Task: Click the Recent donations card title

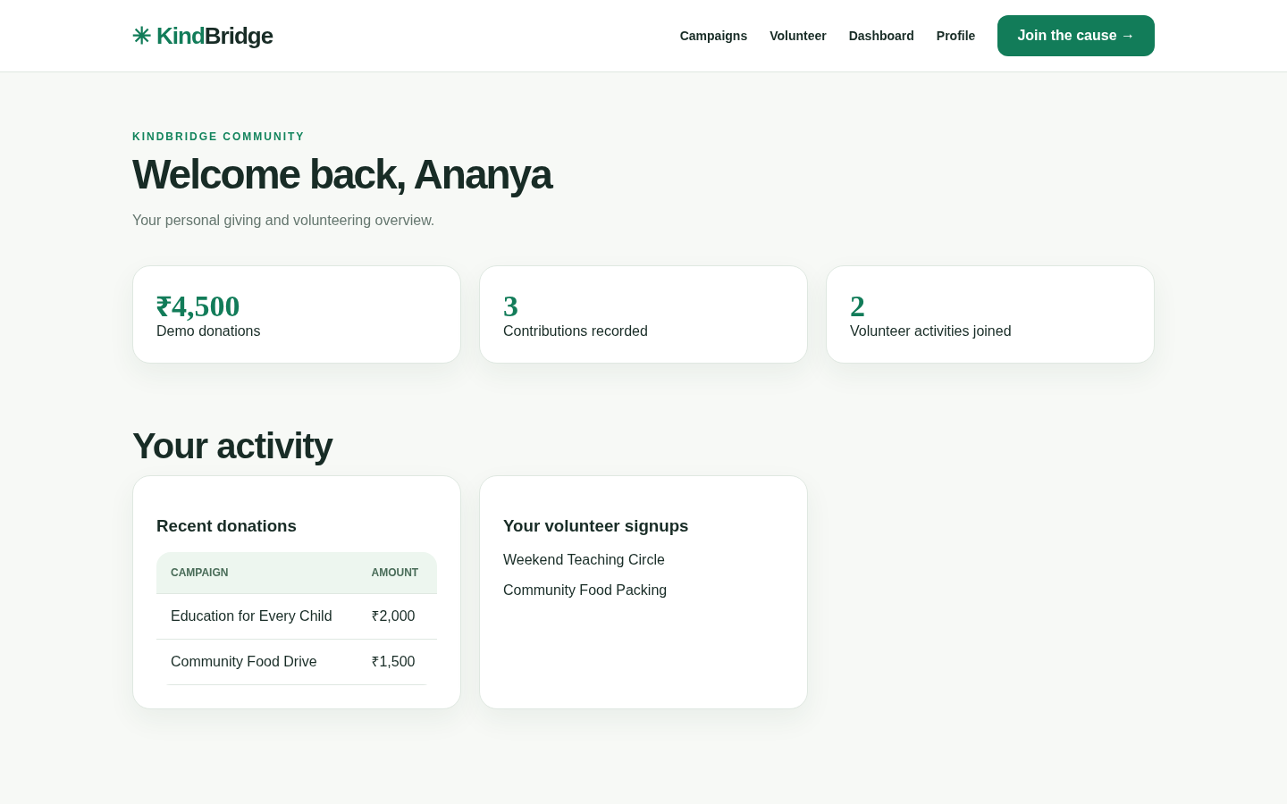Action: 226,526
